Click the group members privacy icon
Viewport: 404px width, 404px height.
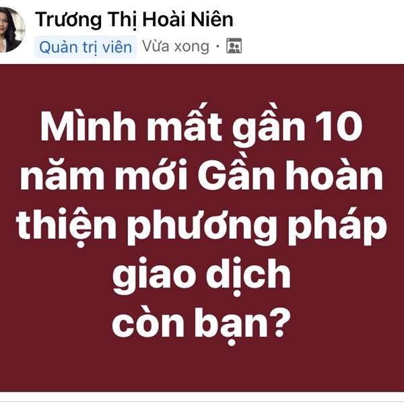click(234, 46)
